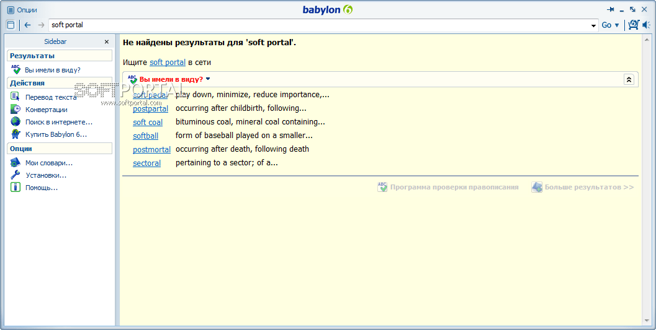Go forward with the right arrow

(x=41, y=25)
